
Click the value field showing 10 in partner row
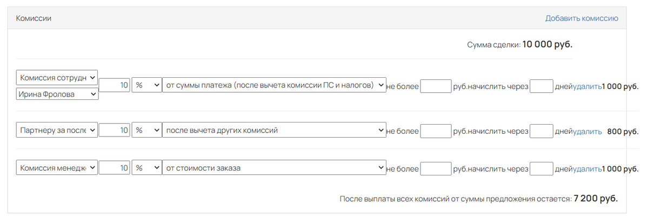115,130
